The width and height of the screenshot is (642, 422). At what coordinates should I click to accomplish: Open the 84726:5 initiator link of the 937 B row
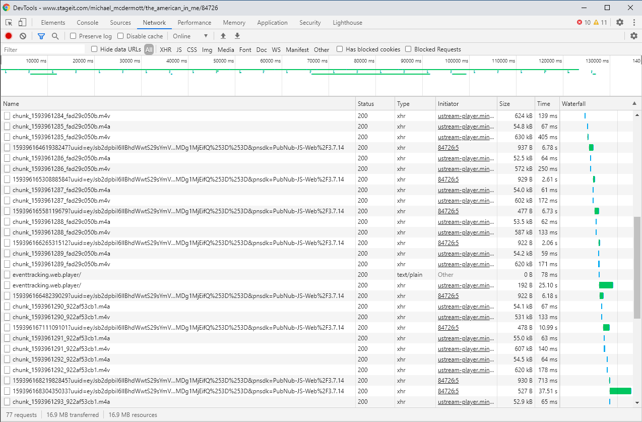tap(448, 148)
